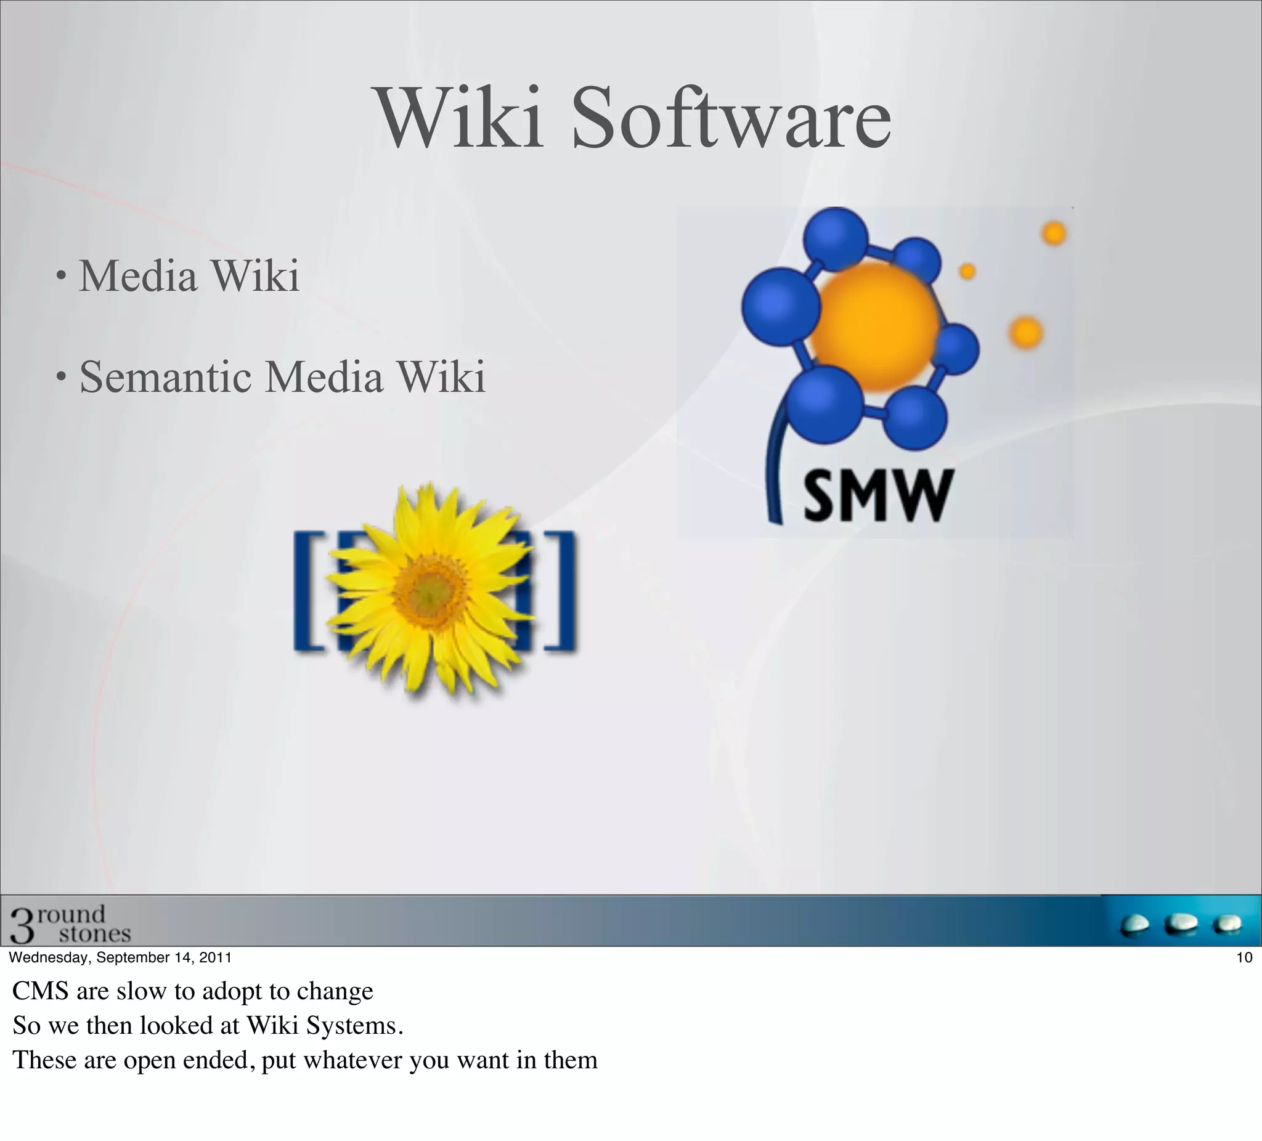Click note line 'CMS are slow to adopt'
The image size is (1262, 1141).
pos(193,991)
